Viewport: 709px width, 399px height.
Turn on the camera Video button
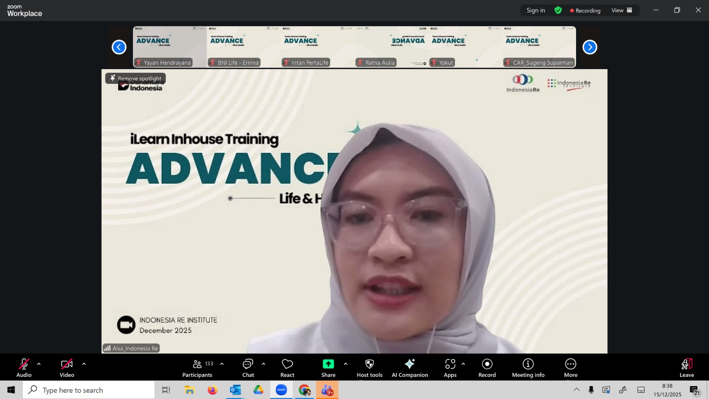[x=67, y=368]
